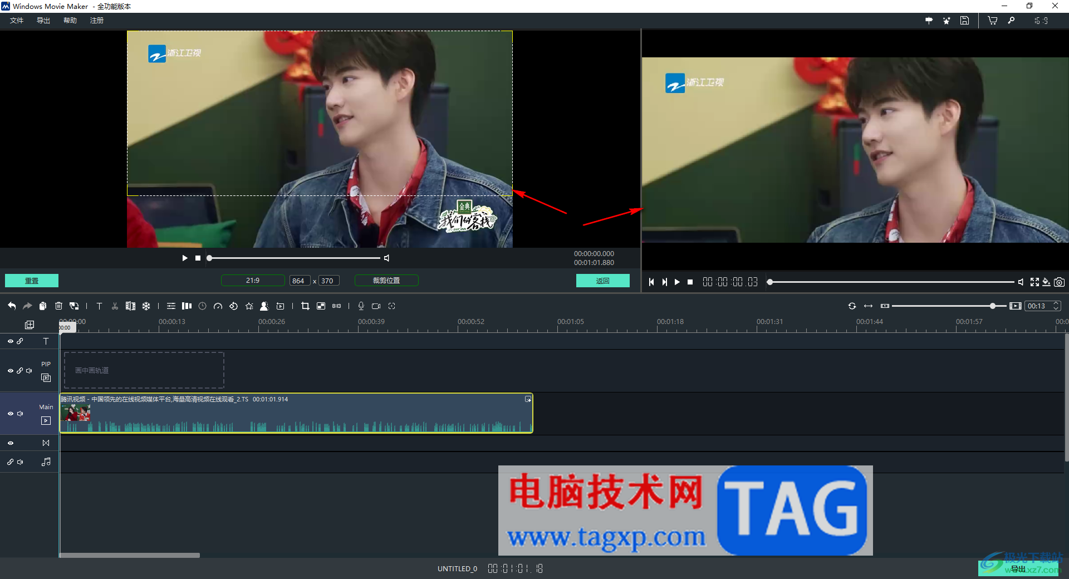Click the right preview playback progress slider
The height and width of the screenshot is (579, 1069).
(891, 282)
